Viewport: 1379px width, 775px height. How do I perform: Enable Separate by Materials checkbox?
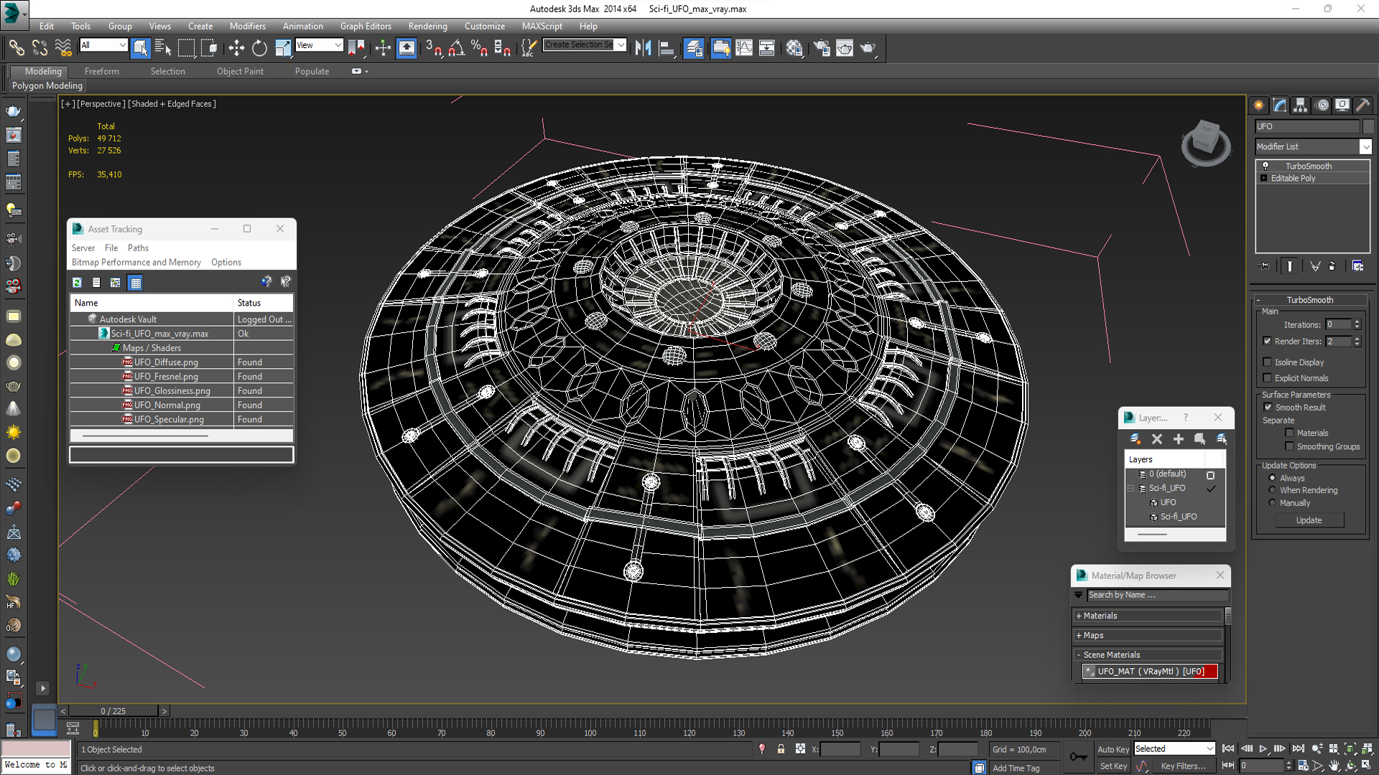click(x=1289, y=433)
